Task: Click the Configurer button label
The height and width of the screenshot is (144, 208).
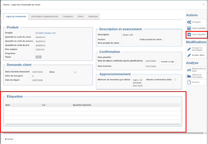Action: point(197,22)
